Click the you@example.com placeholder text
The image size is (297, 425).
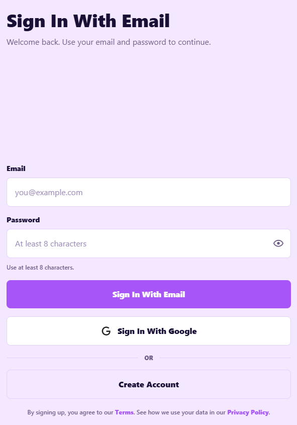pos(49,193)
